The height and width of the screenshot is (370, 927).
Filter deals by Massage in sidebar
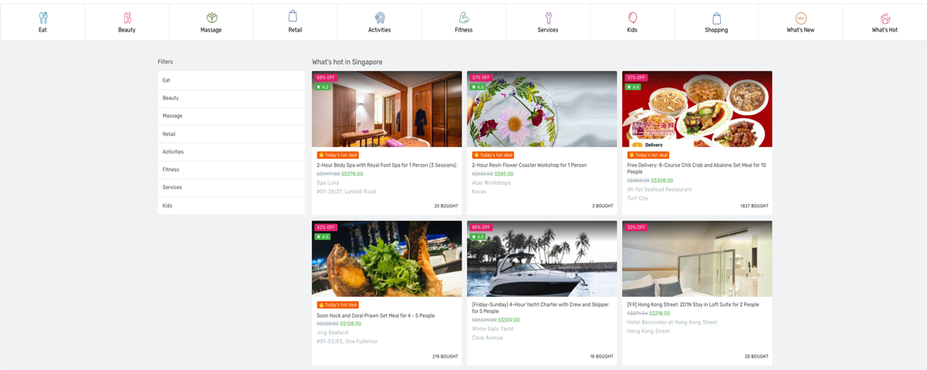232,116
